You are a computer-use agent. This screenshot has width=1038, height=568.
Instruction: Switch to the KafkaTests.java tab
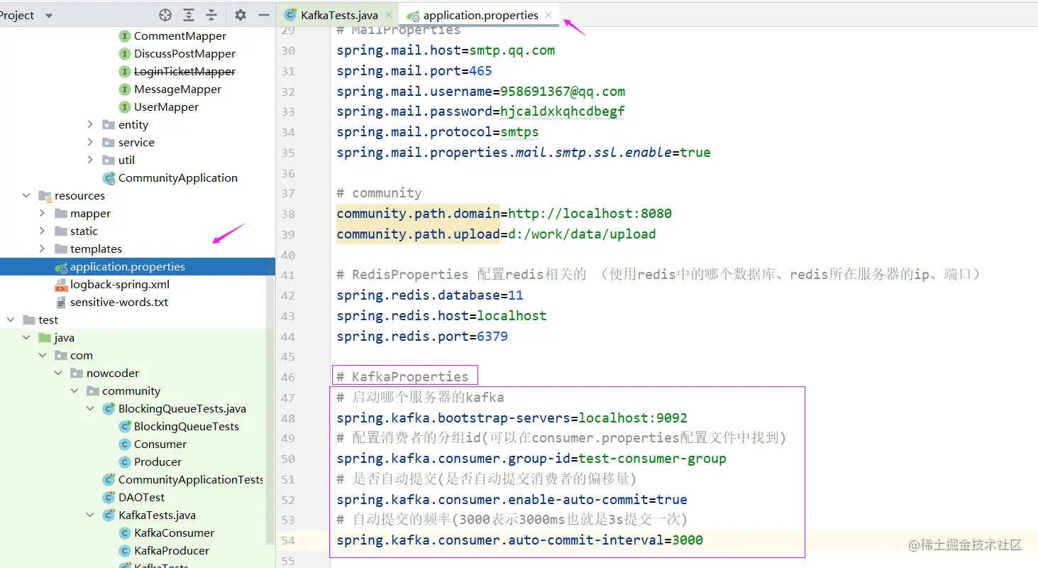339,15
